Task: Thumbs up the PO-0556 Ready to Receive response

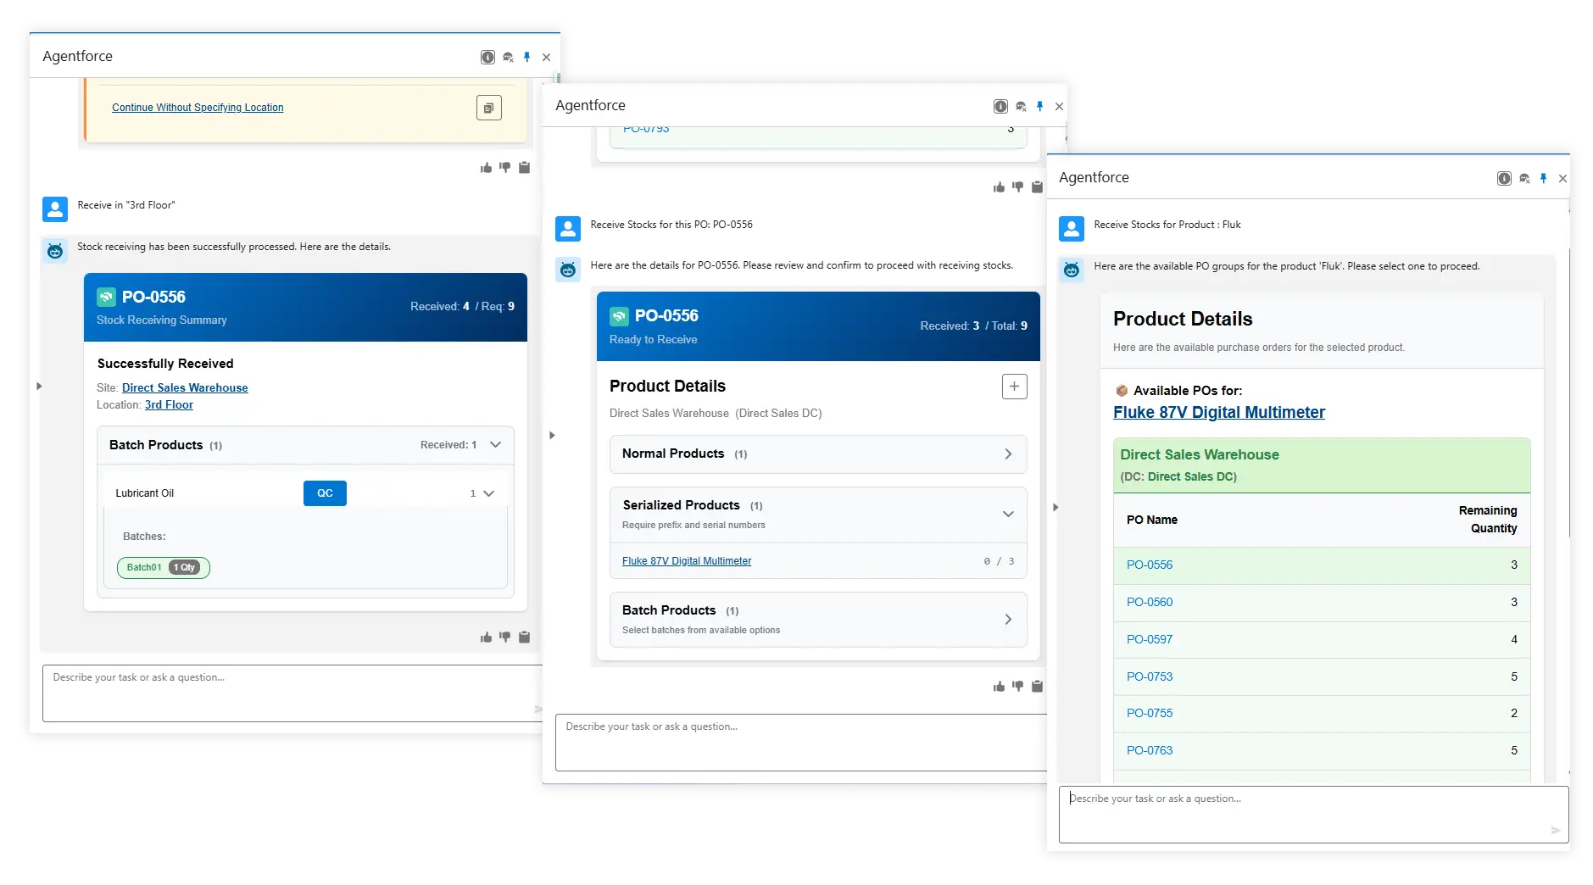Action: 999,687
